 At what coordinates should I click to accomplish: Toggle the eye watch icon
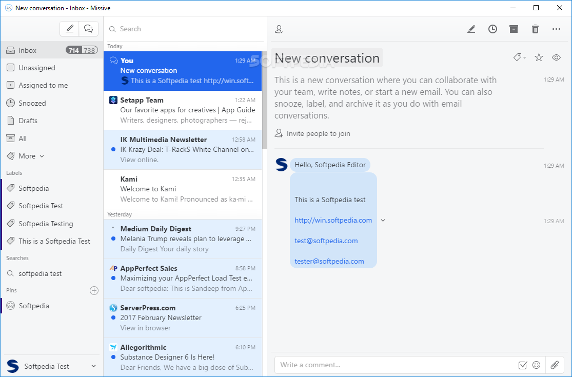click(556, 57)
